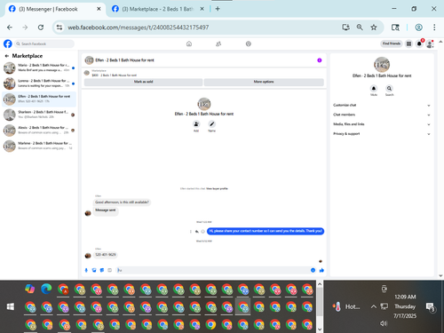Viewport: 444px width, 333px height.
Task: Click the Mark as sold button
Action: click(x=143, y=82)
